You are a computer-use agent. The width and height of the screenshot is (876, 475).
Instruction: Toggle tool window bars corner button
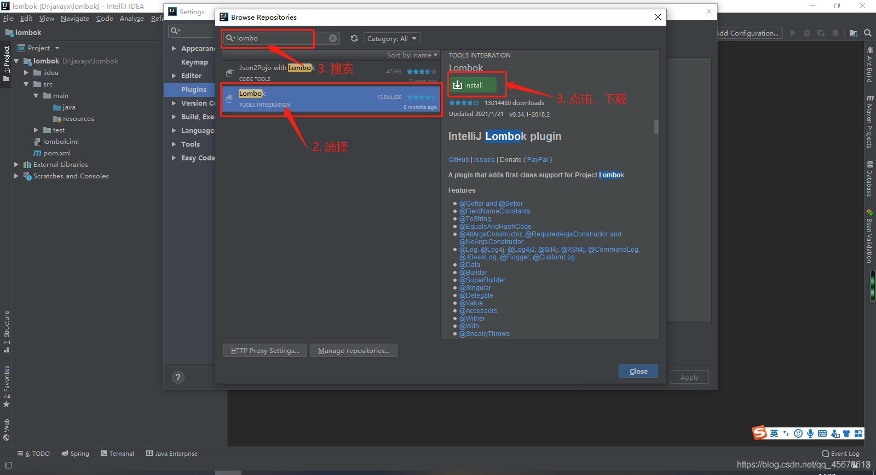click(x=8, y=465)
